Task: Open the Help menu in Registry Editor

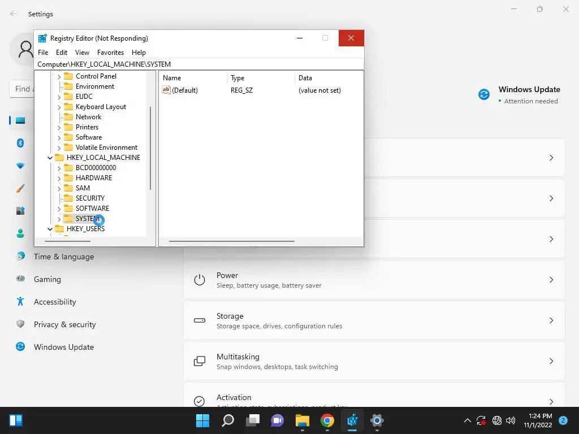Action: pos(139,53)
